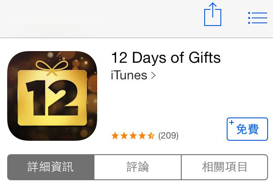Click the half-filled fifth rating star
Image resolution: width=273 pixels, height=182 pixels.
coord(151,136)
